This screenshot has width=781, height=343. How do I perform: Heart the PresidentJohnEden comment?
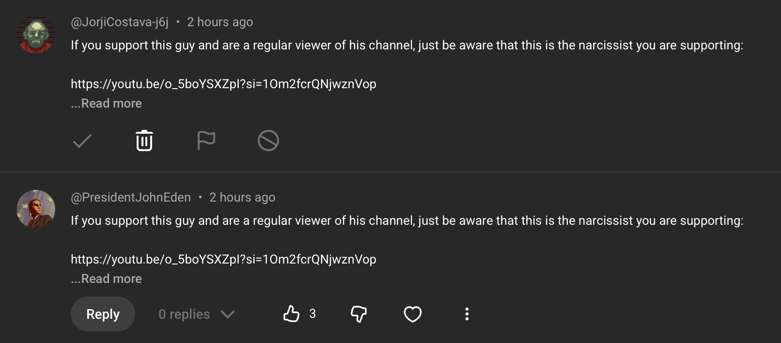(413, 314)
